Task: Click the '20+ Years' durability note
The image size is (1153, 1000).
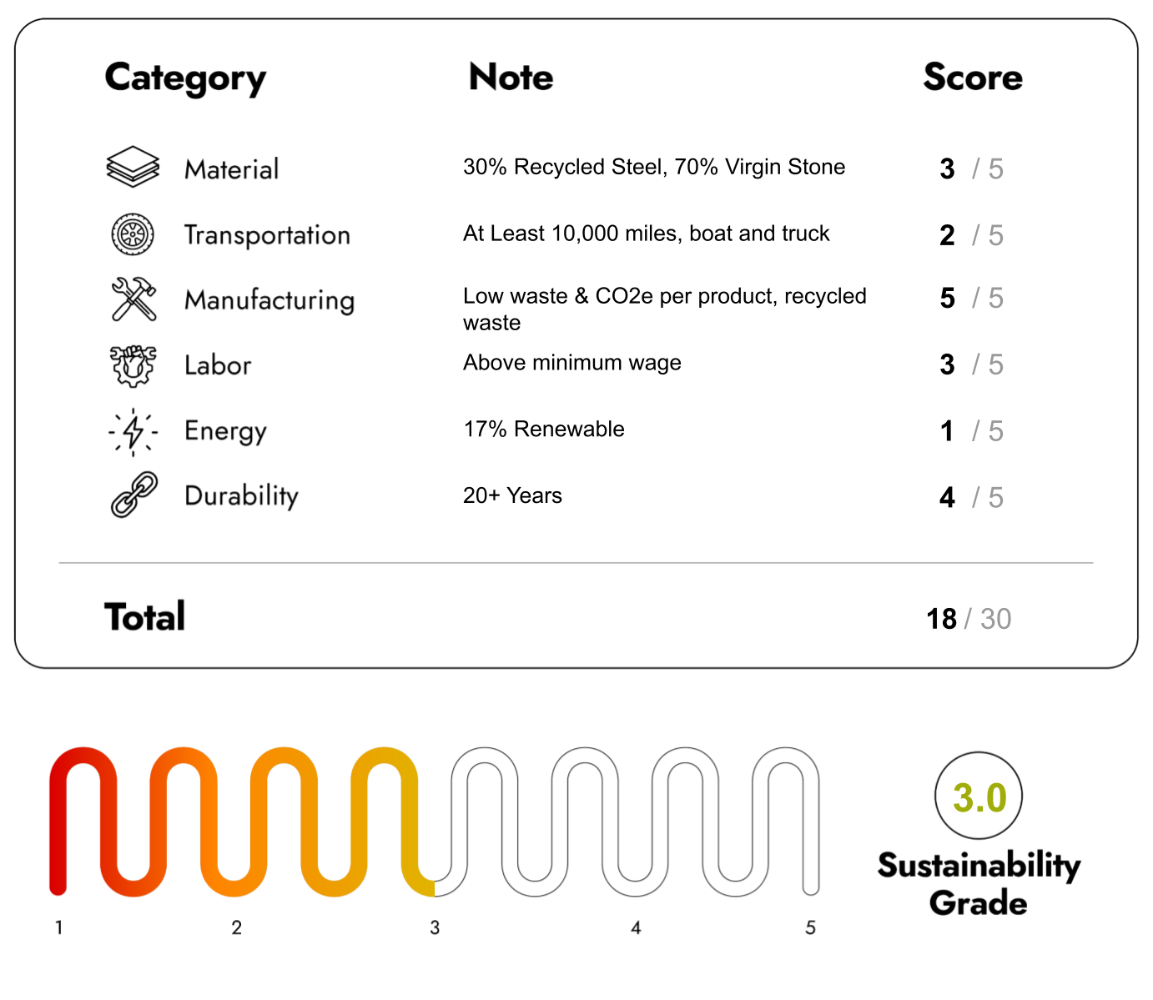Action: pyautogui.click(x=512, y=496)
